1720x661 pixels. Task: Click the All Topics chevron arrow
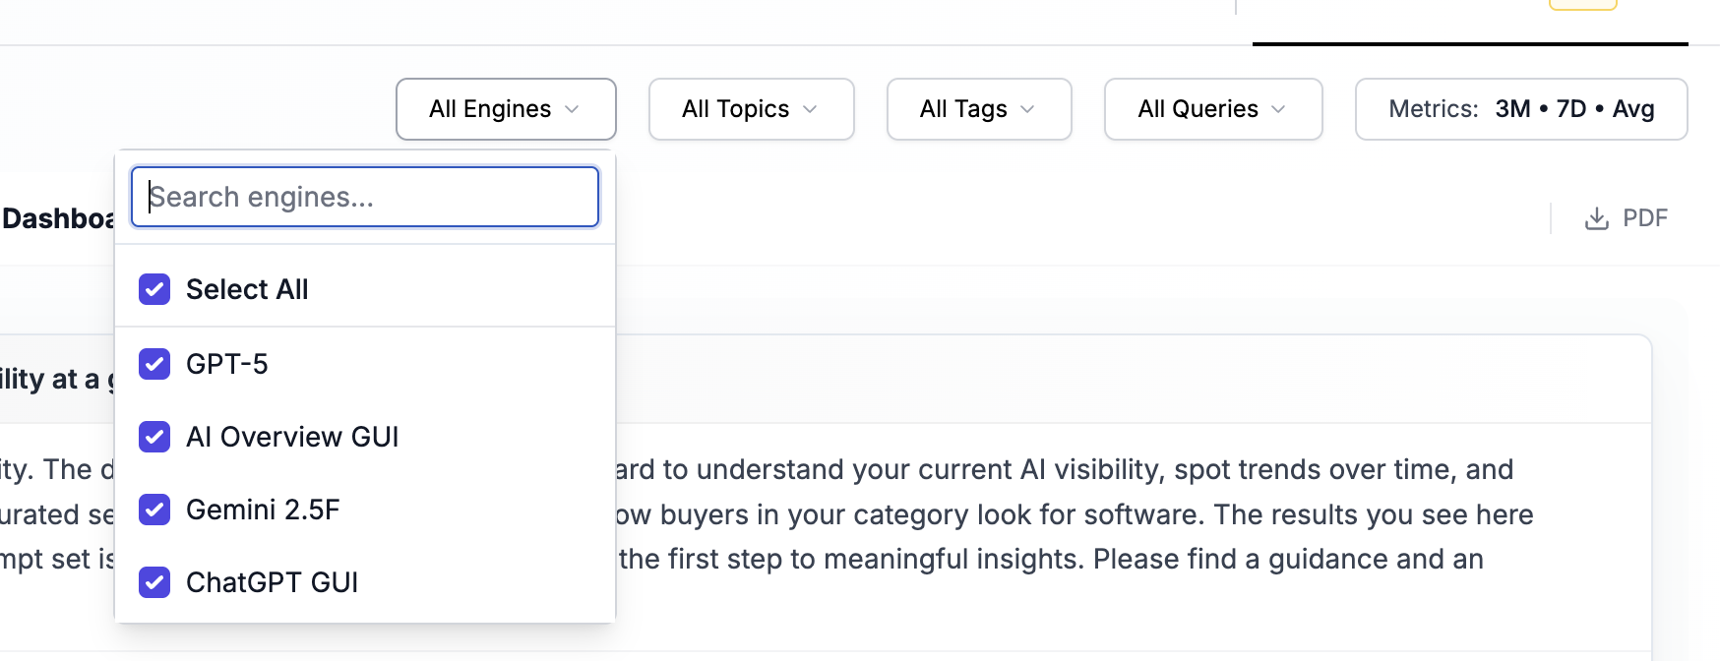(810, 109)
